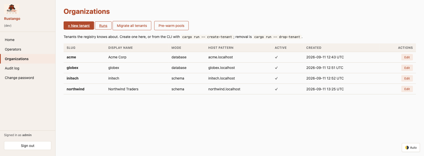Click the northwind active checkmark
424x156 pixels.
(x=276, y=89)
